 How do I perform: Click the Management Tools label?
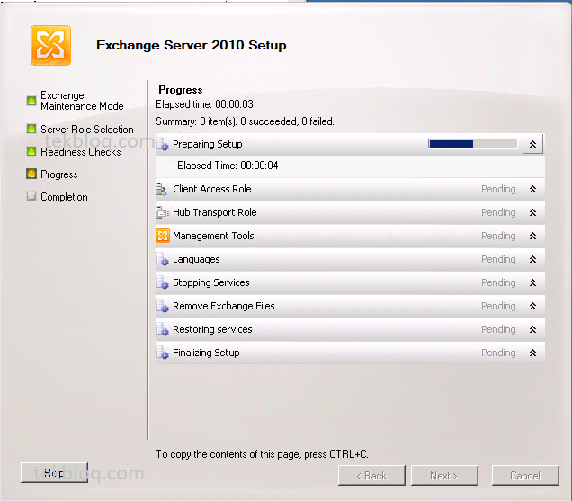tap(213, 236)
